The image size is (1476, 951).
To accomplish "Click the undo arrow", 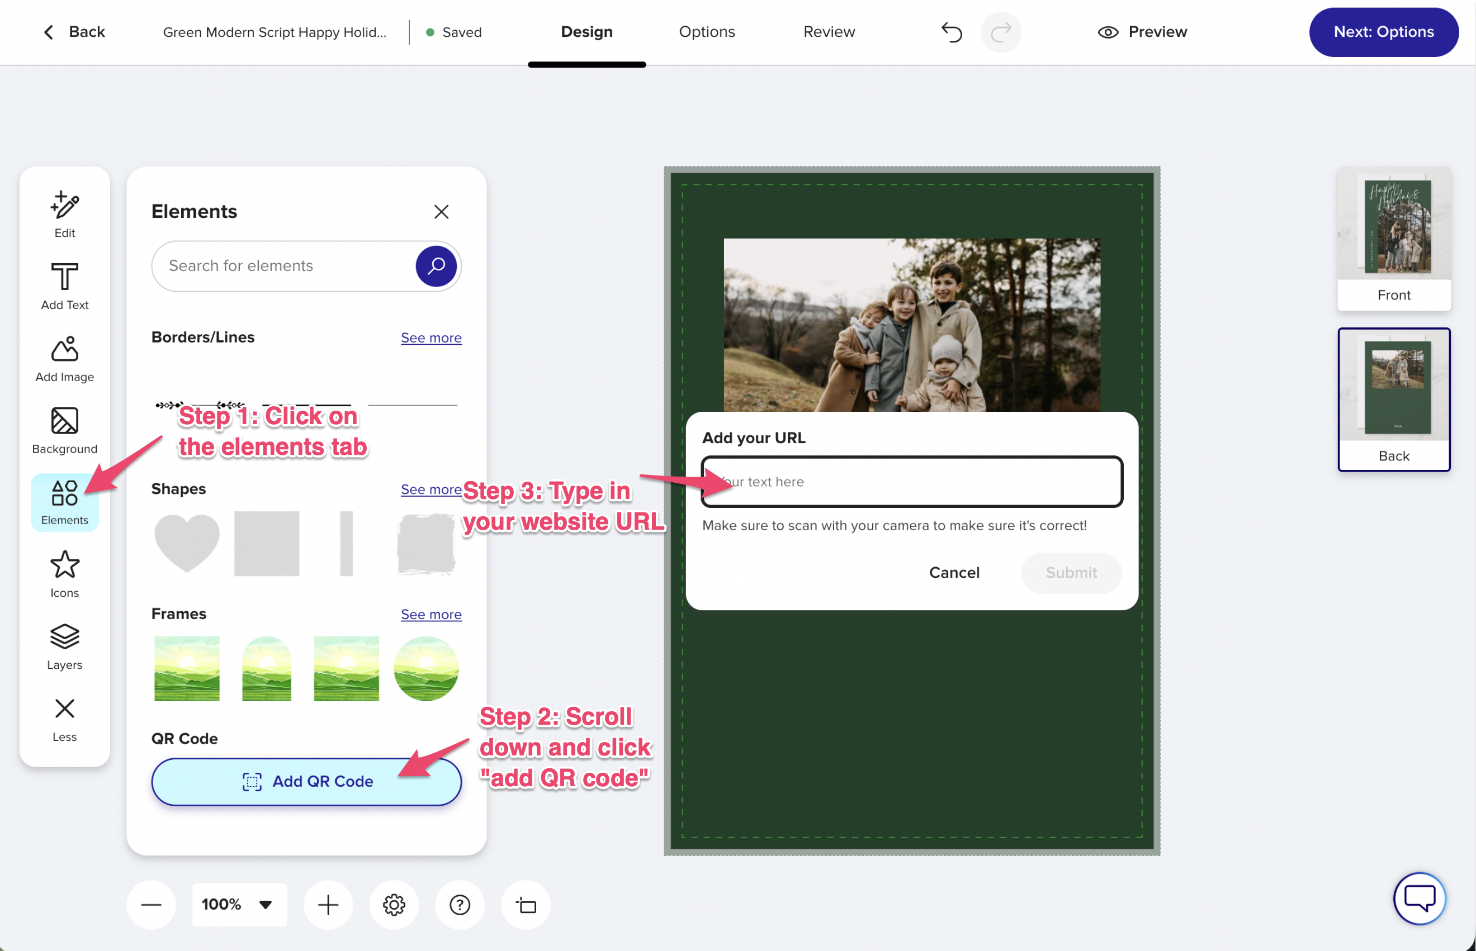I will pyautogui.click(x=952, y=32).
